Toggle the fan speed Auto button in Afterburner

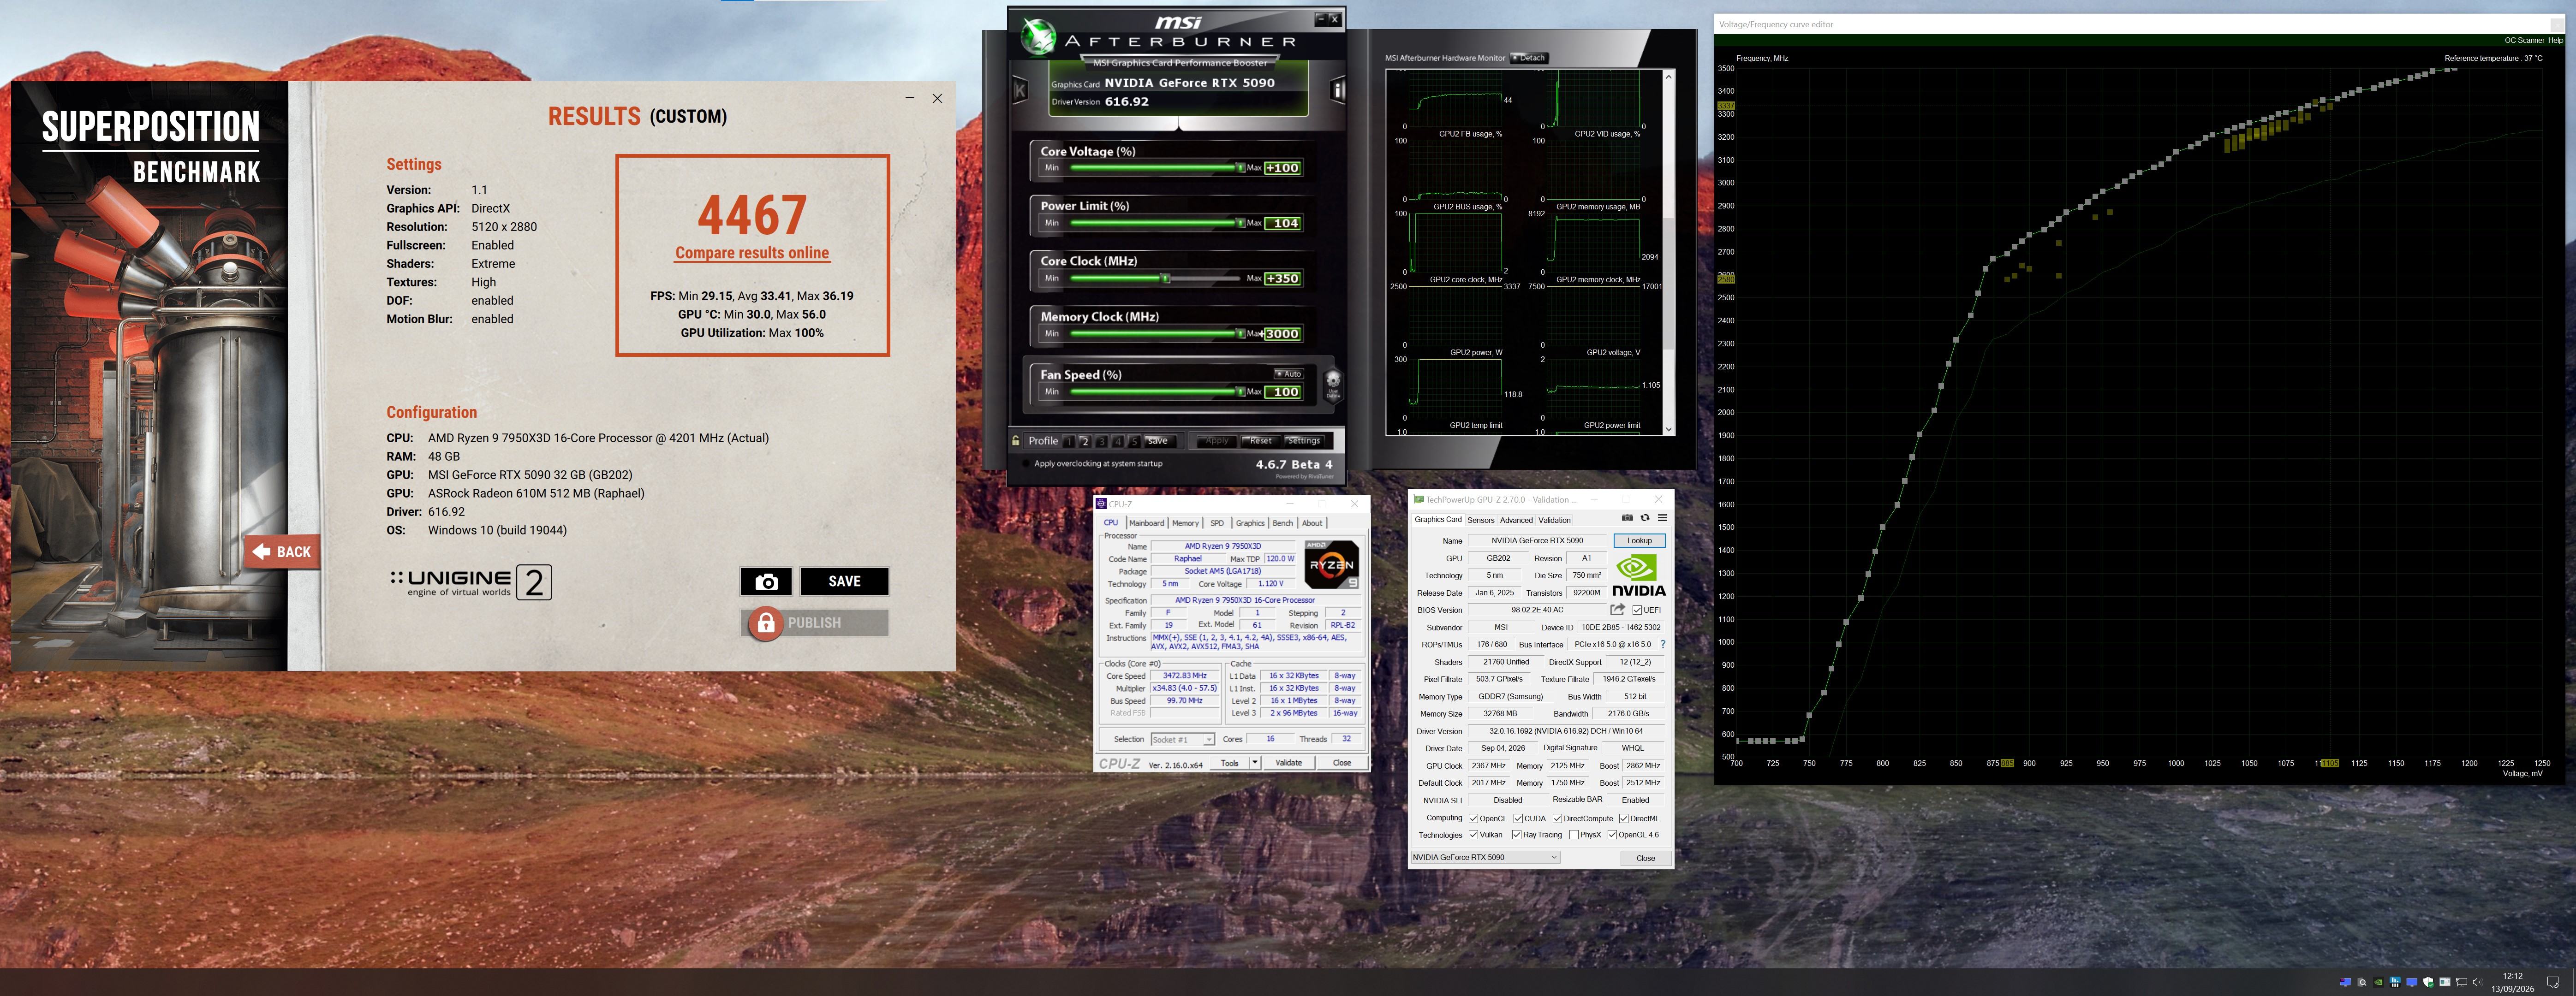(x=1288, y=374)
